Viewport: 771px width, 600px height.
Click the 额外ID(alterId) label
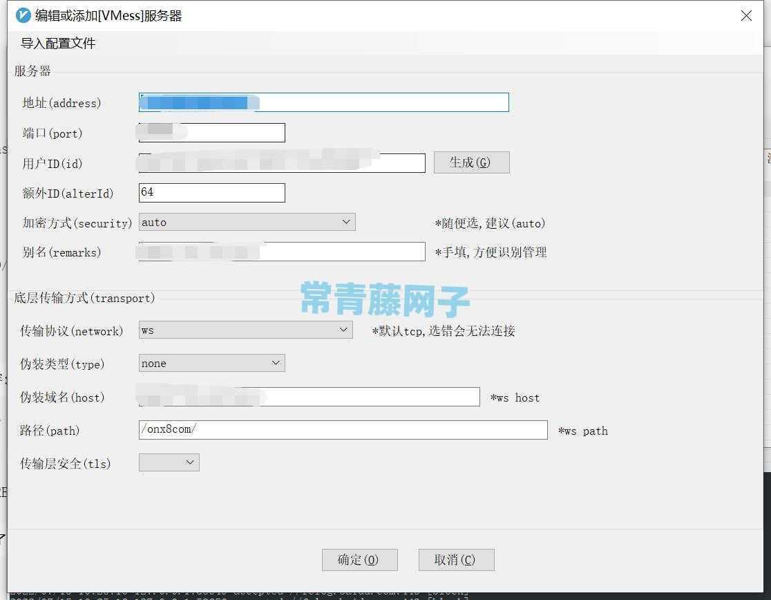pos(68,194)
